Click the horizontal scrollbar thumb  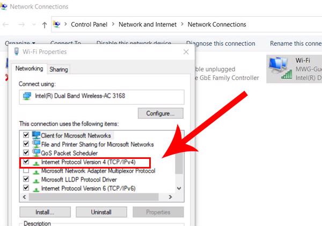[x=93, y=197]
